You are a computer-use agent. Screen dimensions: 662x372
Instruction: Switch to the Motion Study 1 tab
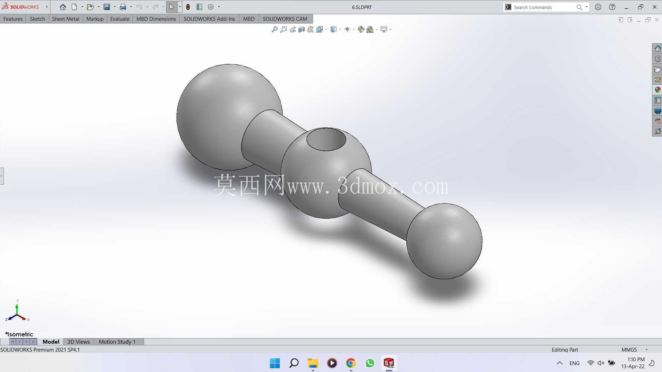[x=117, y=342]
